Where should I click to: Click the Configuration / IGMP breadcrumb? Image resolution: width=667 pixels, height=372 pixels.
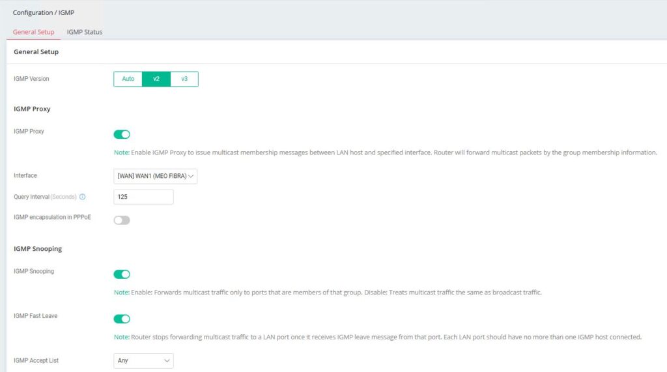tap(44, 13)
